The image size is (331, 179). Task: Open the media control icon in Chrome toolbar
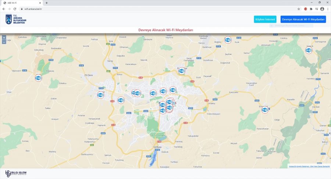coord(316,9)
